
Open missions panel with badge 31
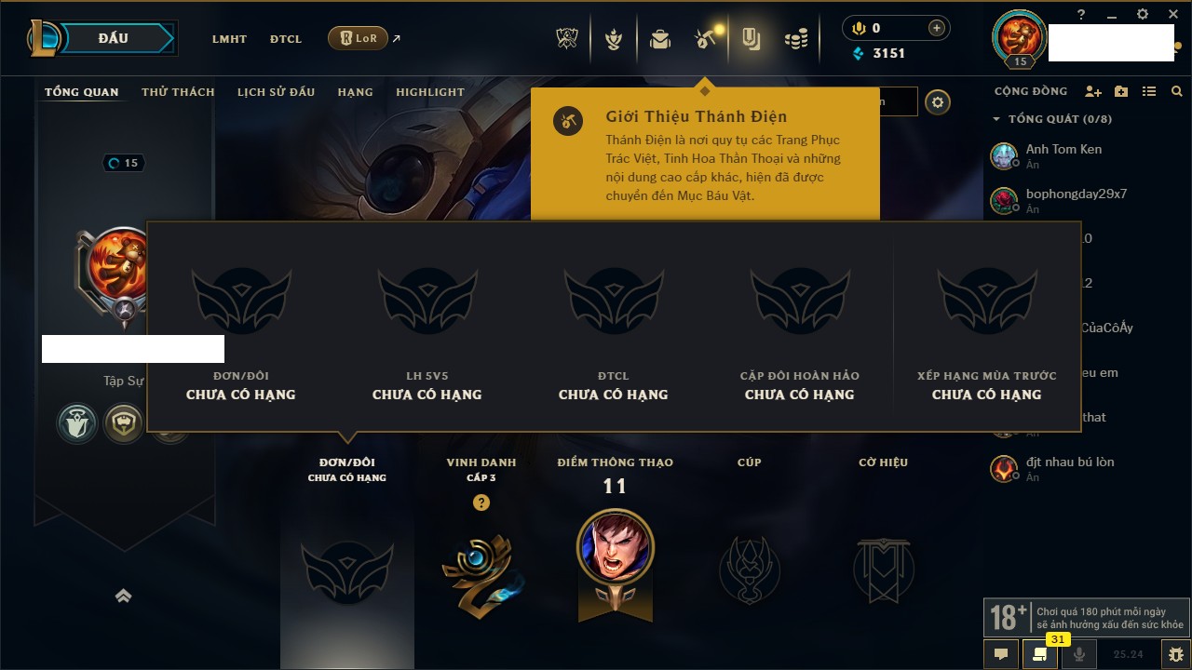(1040, 654)
